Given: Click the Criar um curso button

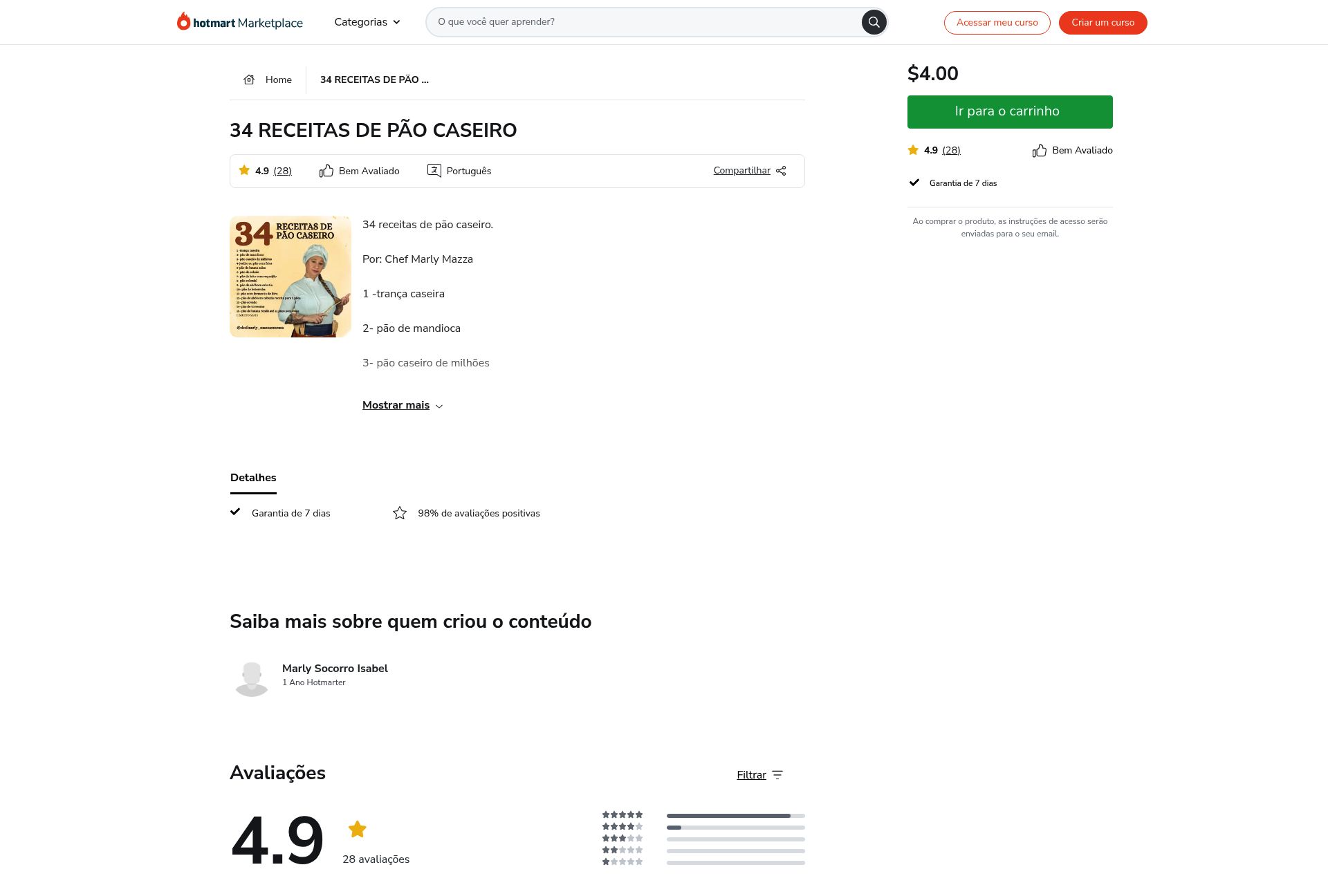Looking at the screenshot, I should click(1103, 23).
